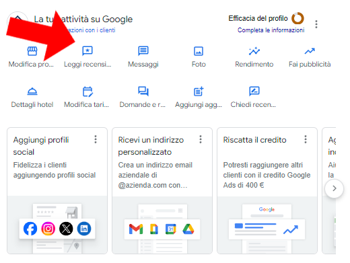This screenshot has width=350, height=263.
Task: Open the Rendimento sparkle chart icon
Action: [x=254, y=51]
